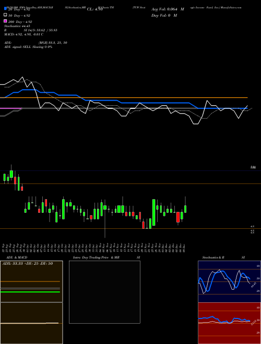The width and height of the screenshot is (261, 344).
Task: Click the white 50 Day legend swatch
Action: [5, 15]
